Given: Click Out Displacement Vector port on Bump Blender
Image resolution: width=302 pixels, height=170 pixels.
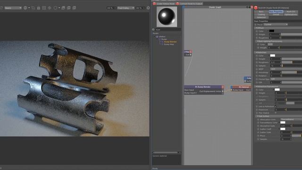Looking at the screenshot, I should pos(223,91).
